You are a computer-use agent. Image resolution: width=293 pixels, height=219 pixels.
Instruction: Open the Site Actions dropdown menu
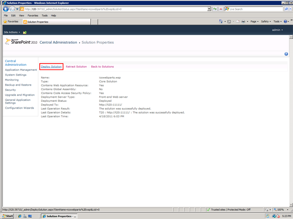point(12,32)
